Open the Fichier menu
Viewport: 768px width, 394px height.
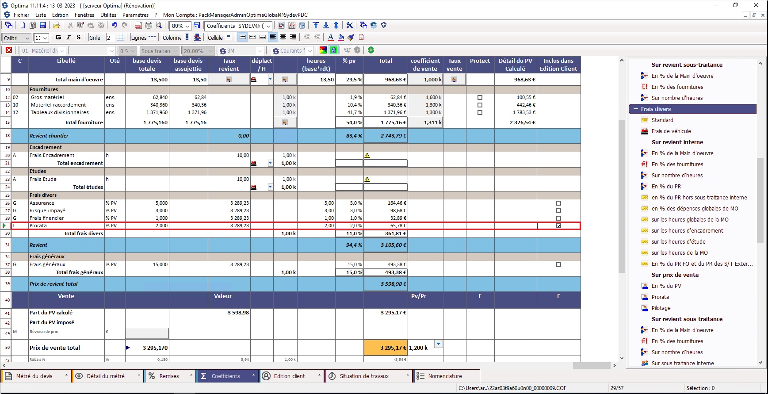[21, 15]
